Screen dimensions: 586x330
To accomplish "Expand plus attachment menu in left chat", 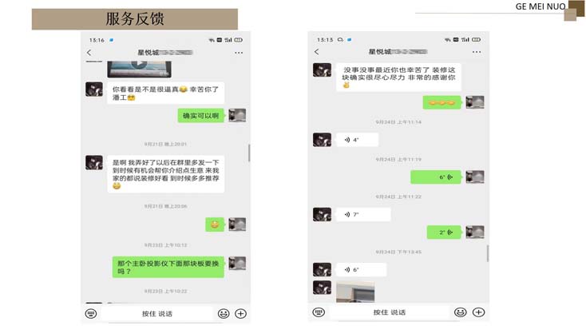I will click(x=240, y=313).
